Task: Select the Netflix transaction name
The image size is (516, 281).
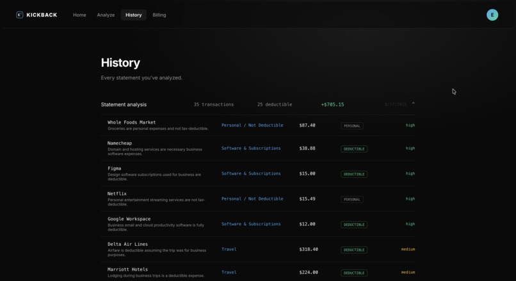Action: coord(117,193)
